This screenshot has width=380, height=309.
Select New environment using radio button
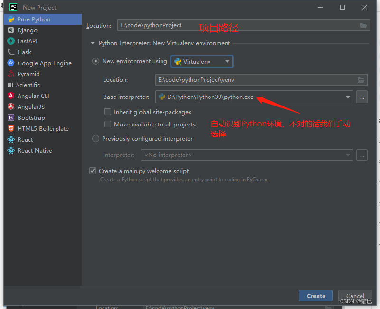pos(95,61)
